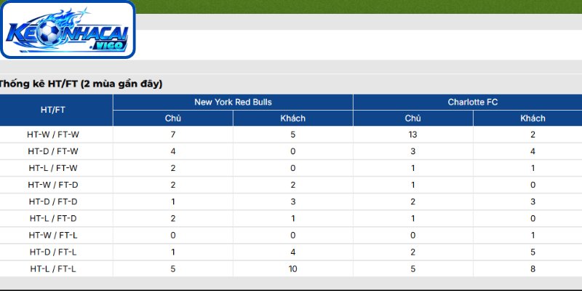Select Khách column under Charlotte FC
This screenshot has width=582, height=291.
[x=533, y=119]
